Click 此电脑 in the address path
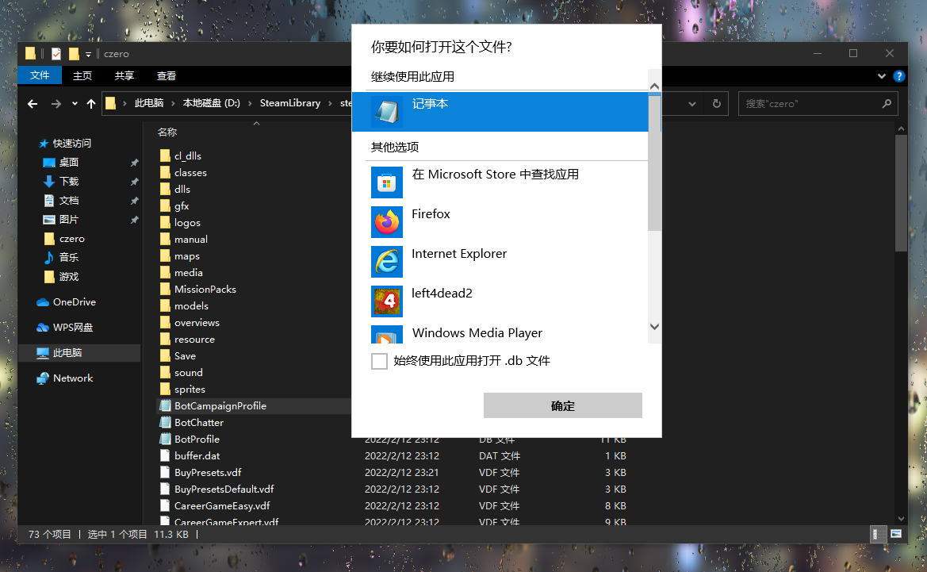Screen dimensions: 927x572 [x=149, y=103]
